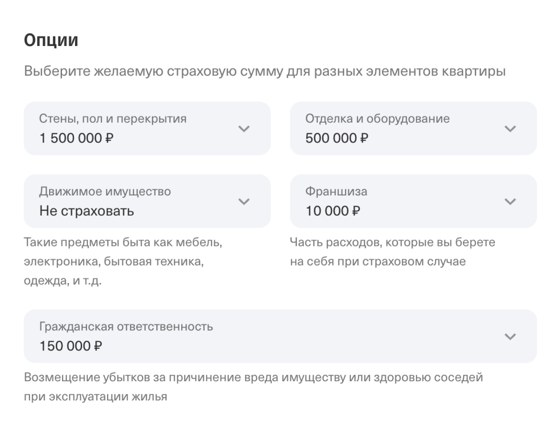Expand the «Отделка и оборудование» selector
Screen dimensions: 557x433
pos(413,128)
